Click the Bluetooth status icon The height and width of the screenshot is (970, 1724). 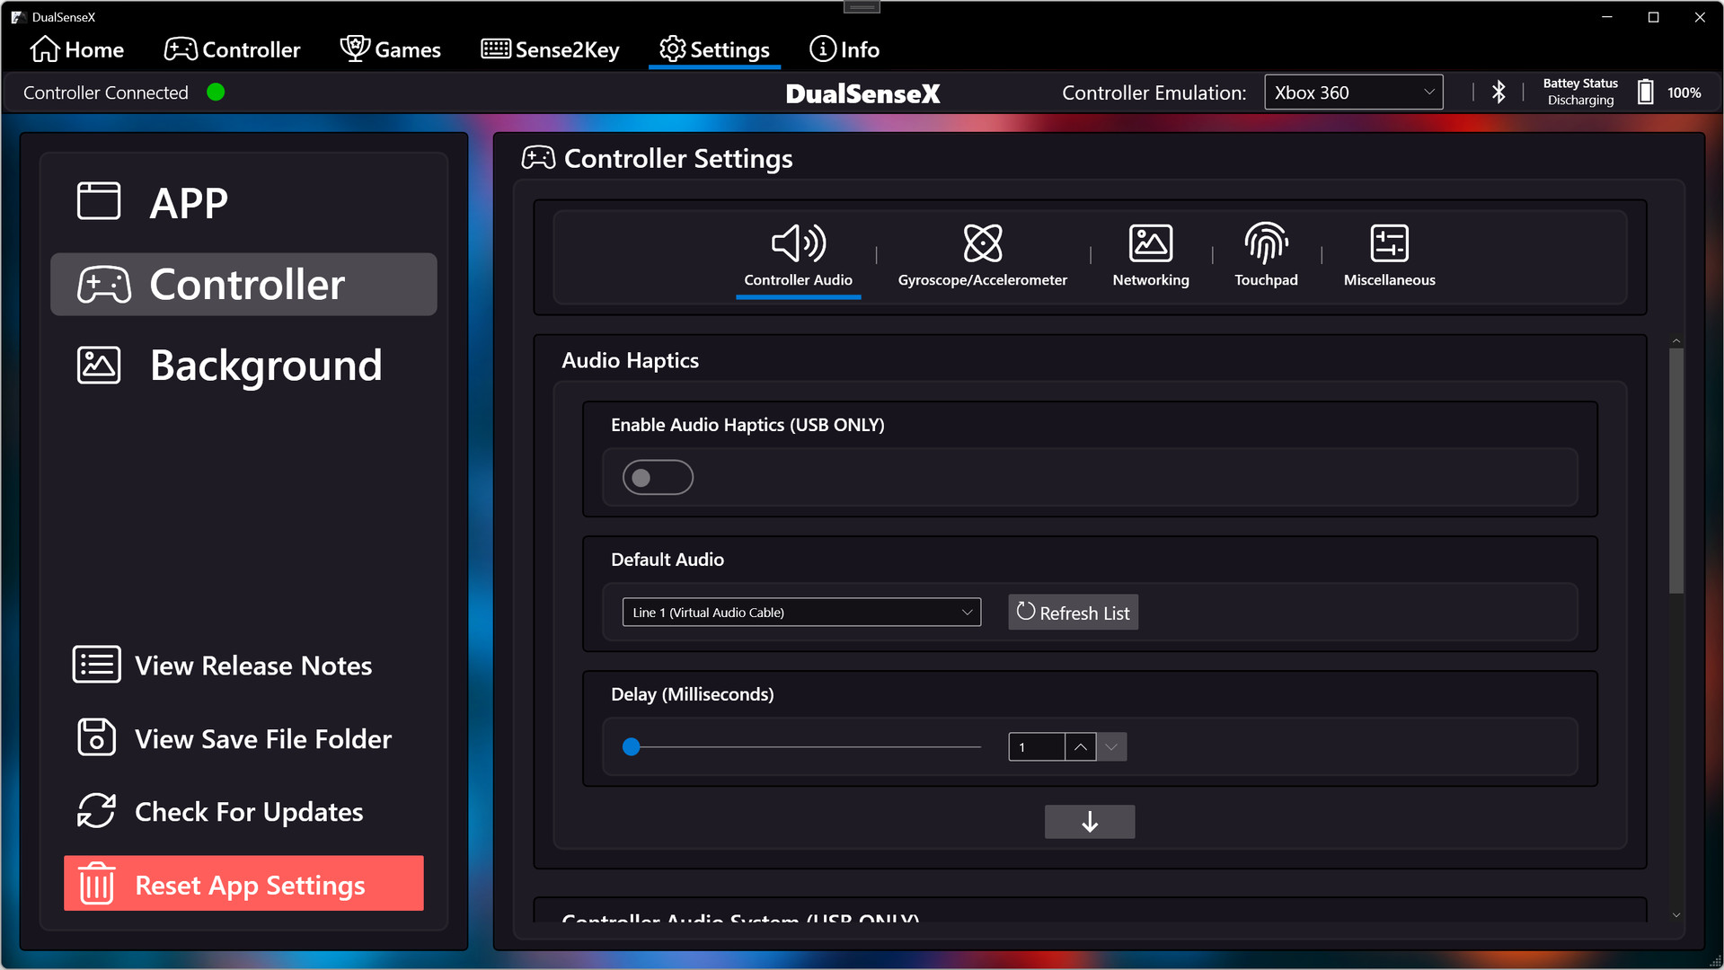pyautogui.click(x=1498, y=93)
